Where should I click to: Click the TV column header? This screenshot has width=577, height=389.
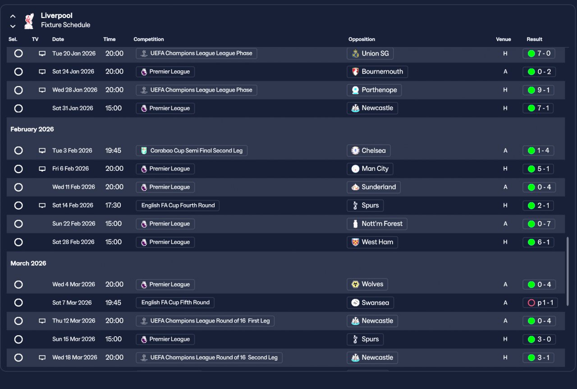(35, 39)
